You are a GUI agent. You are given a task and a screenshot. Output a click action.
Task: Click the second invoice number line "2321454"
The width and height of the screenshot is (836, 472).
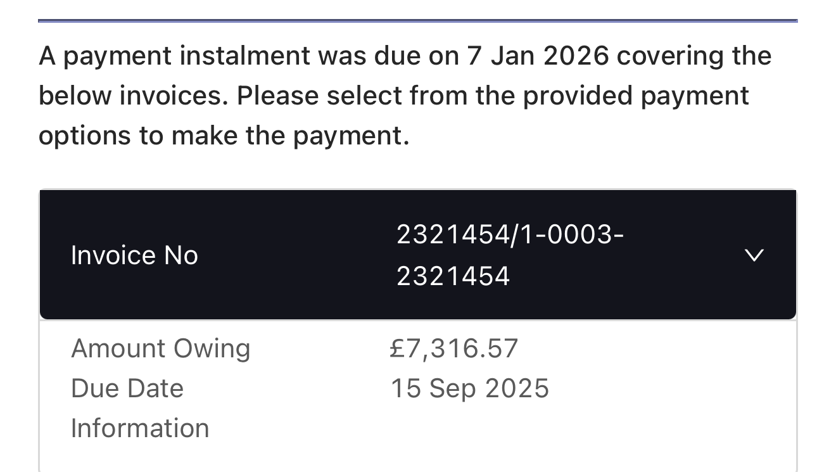coord(453,276)
